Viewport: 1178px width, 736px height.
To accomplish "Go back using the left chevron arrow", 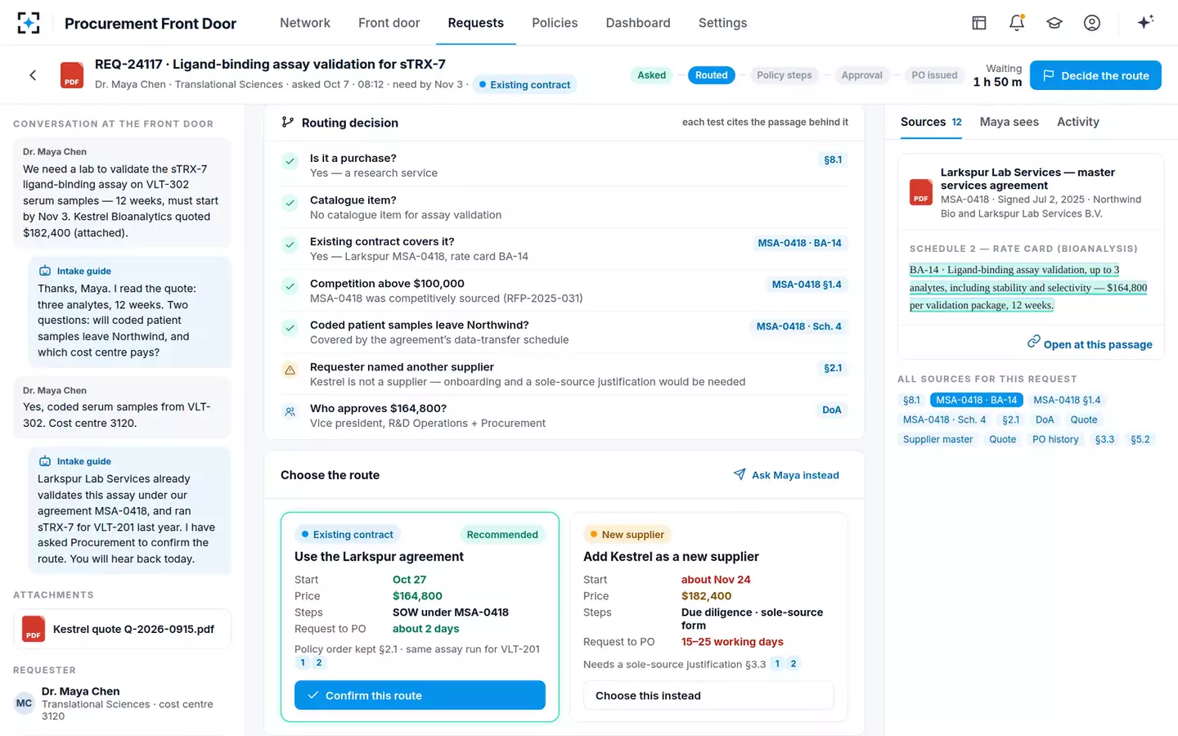I will [x=33, y=75].
